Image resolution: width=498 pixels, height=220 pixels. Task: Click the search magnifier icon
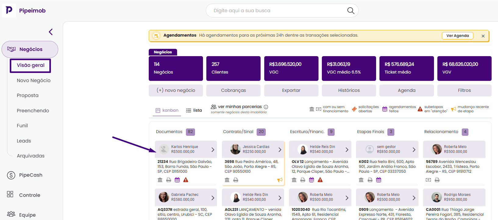[x=351, y=11]
